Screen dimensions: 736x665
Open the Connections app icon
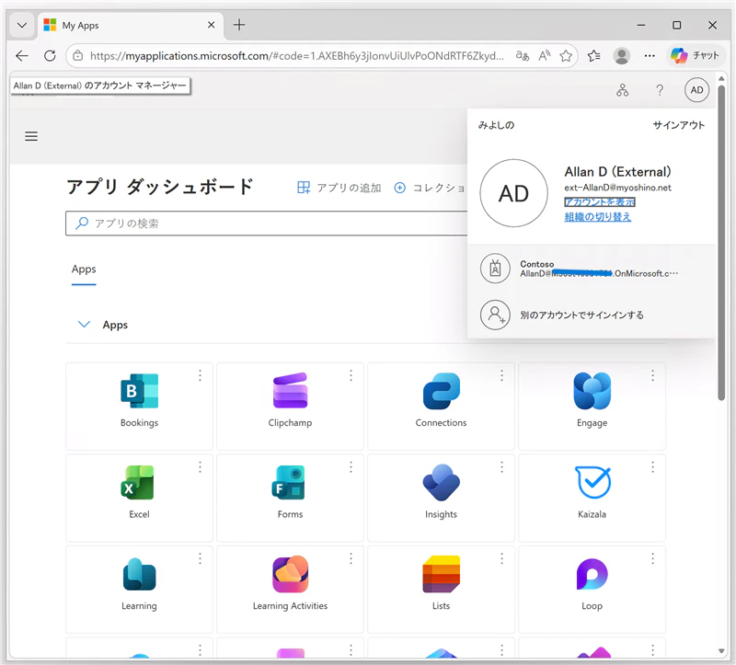[441, 392]
